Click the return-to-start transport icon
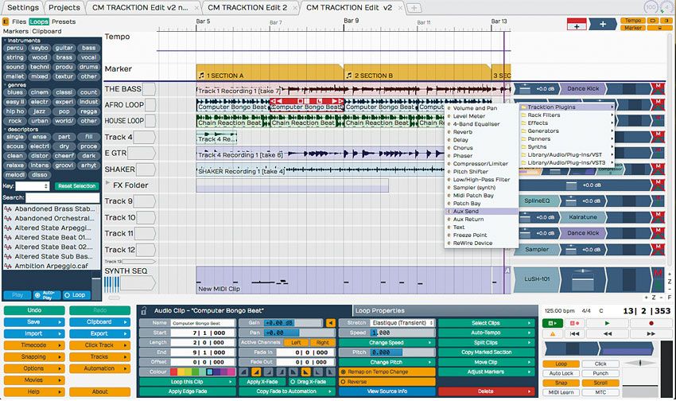This screenshot has height=401, width=676. [x=574, y=333]
